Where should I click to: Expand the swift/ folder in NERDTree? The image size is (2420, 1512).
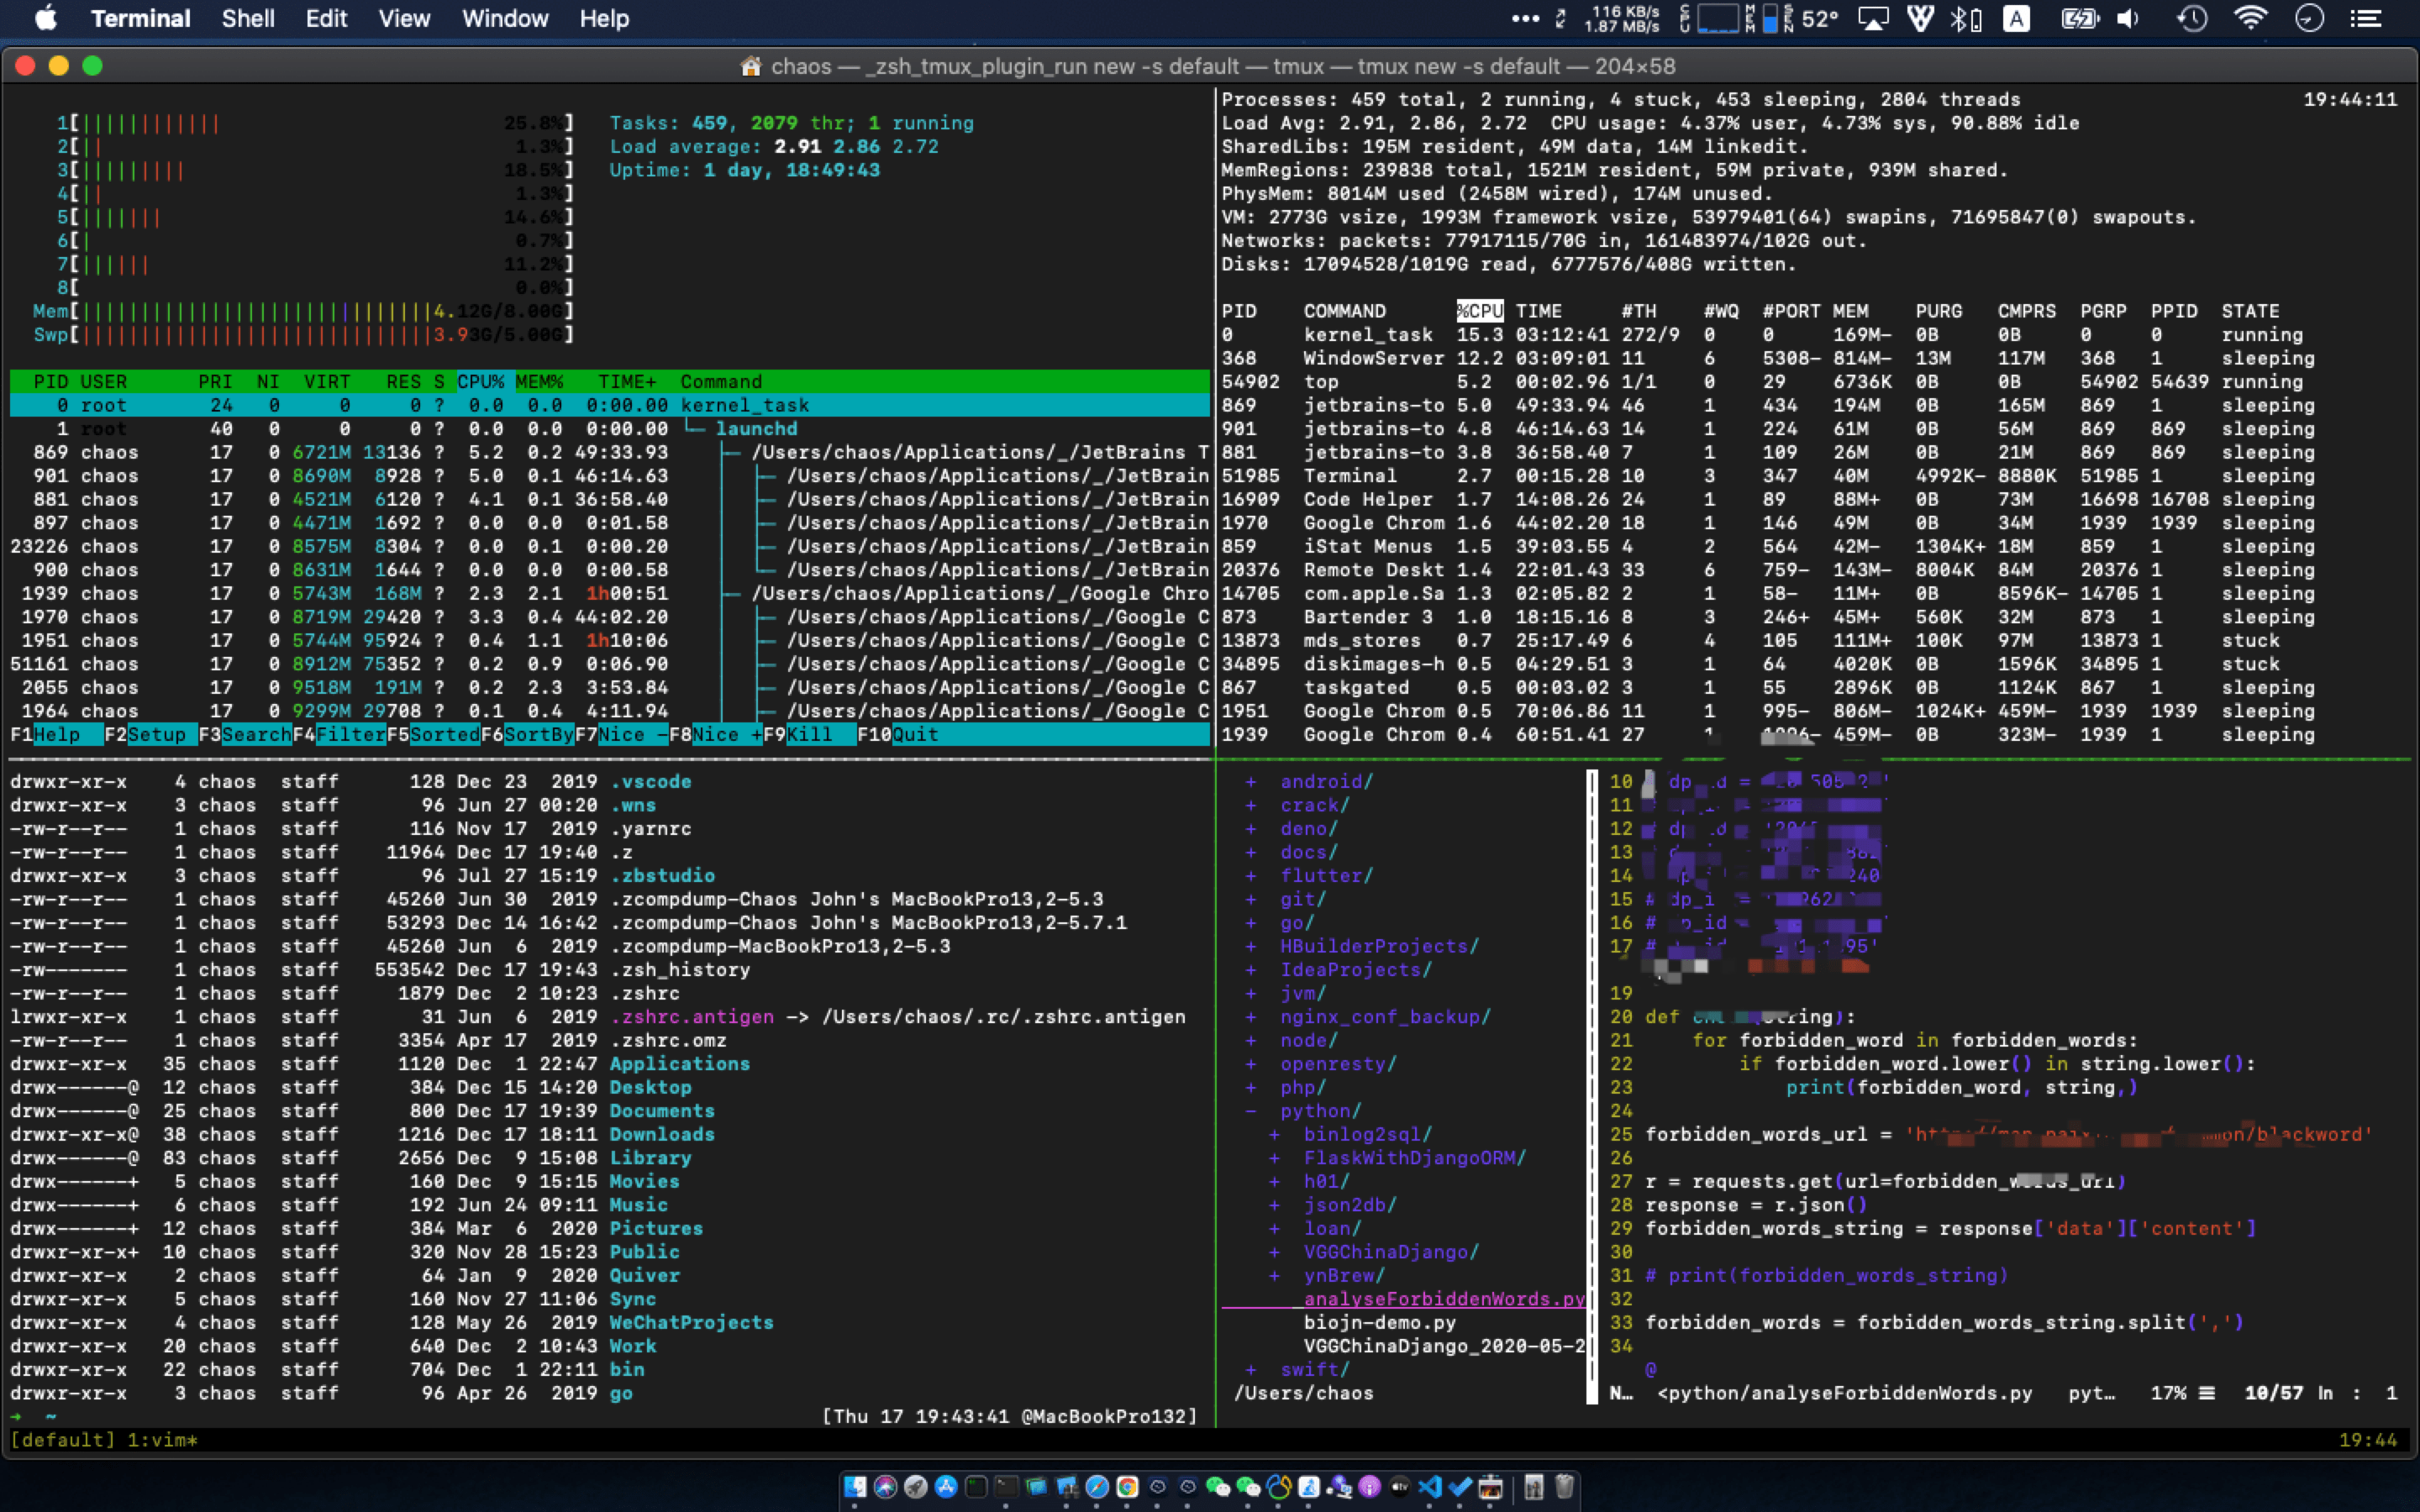[x=1314, y=1369]
